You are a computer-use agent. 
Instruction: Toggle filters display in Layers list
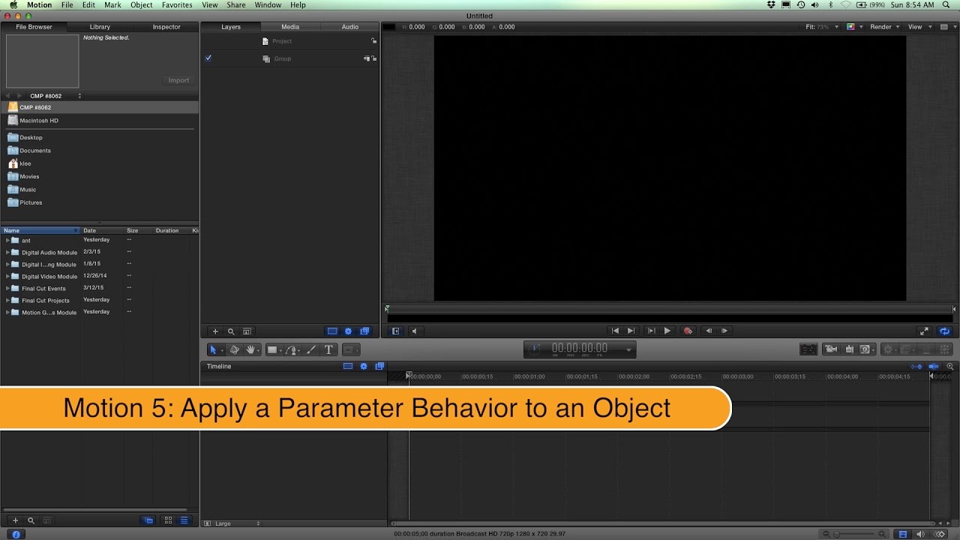364,331
